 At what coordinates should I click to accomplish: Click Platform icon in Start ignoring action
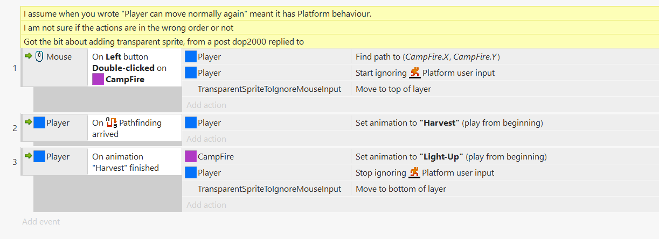click(415, 73)
